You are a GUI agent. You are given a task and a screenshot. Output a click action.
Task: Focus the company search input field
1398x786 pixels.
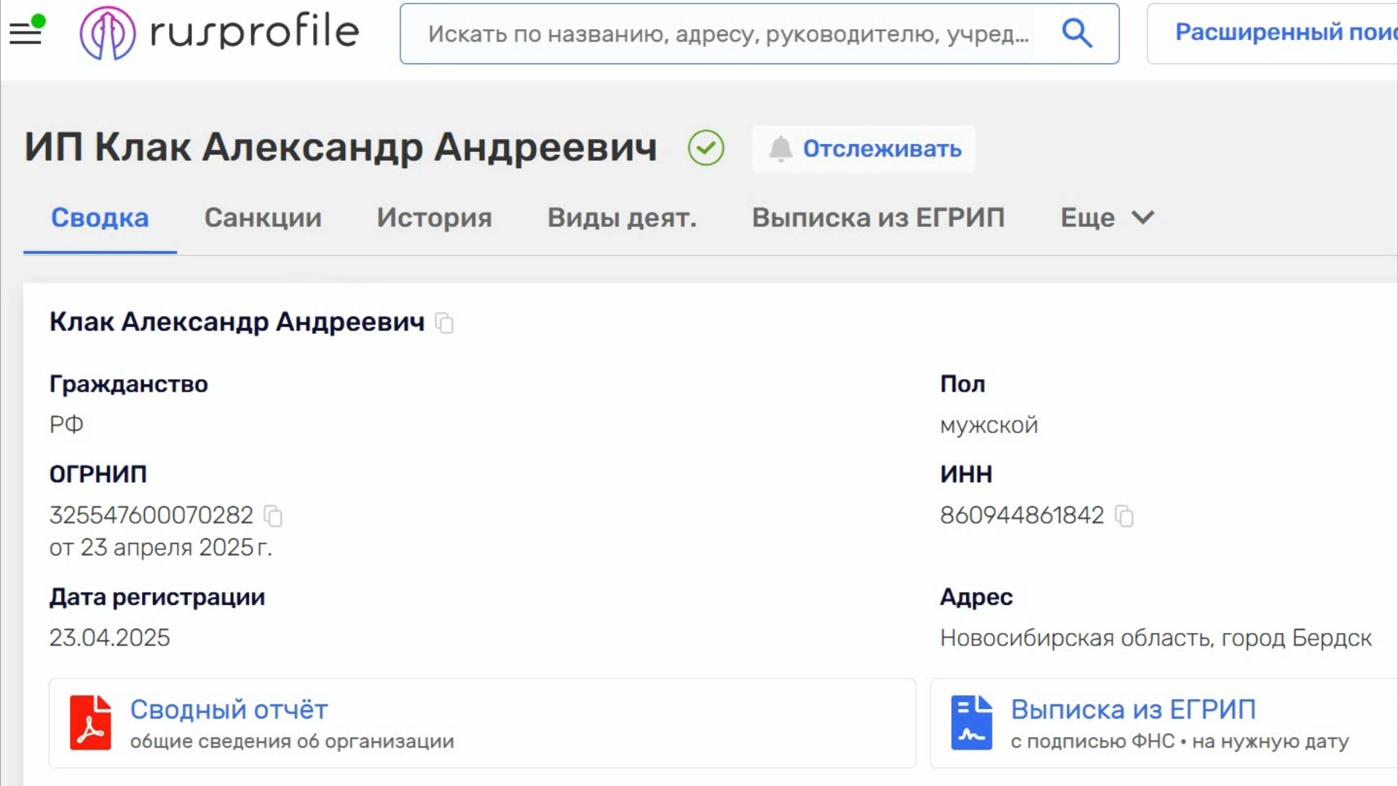728,33
